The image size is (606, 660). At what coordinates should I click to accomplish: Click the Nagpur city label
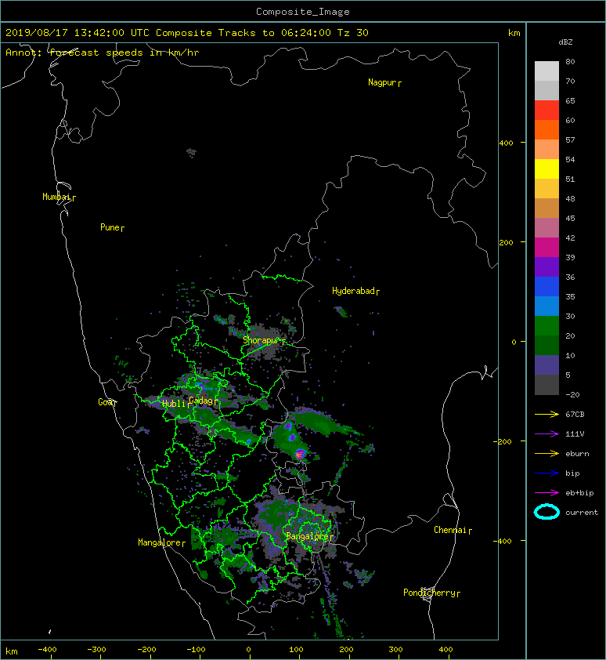(x=382, y=82)
